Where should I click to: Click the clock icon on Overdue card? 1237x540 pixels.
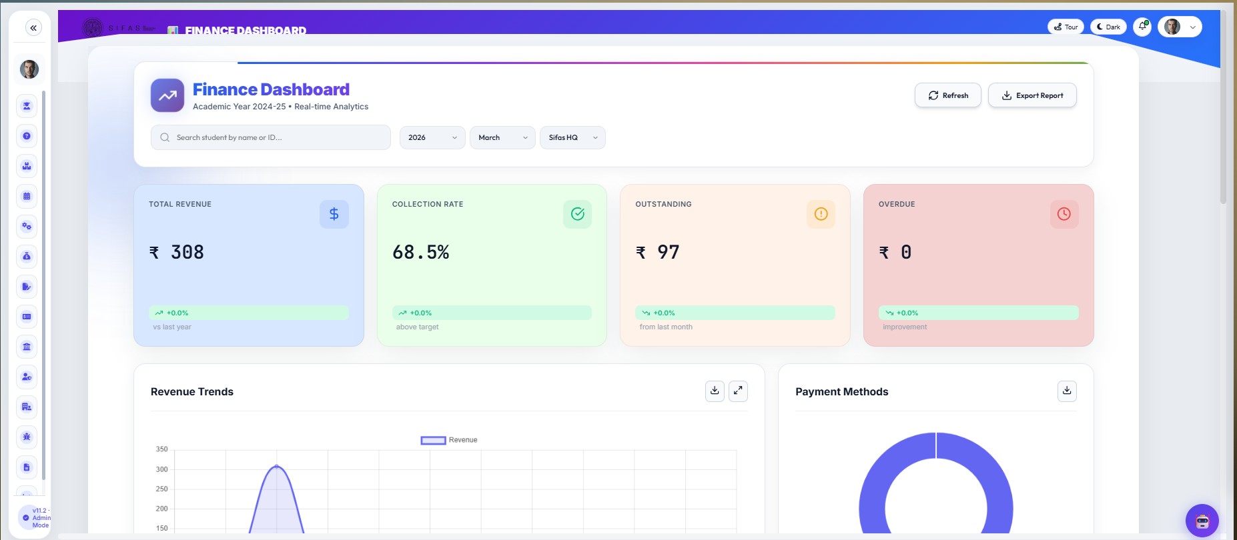point(1064,214)
